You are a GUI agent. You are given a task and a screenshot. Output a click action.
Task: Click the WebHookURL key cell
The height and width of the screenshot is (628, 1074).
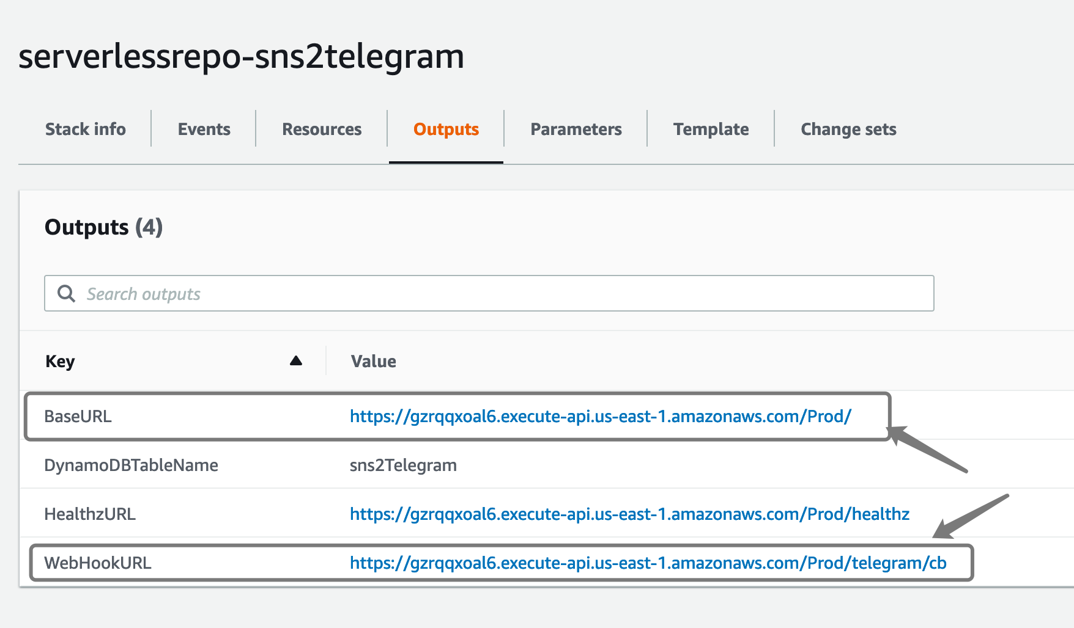[98, 563]
